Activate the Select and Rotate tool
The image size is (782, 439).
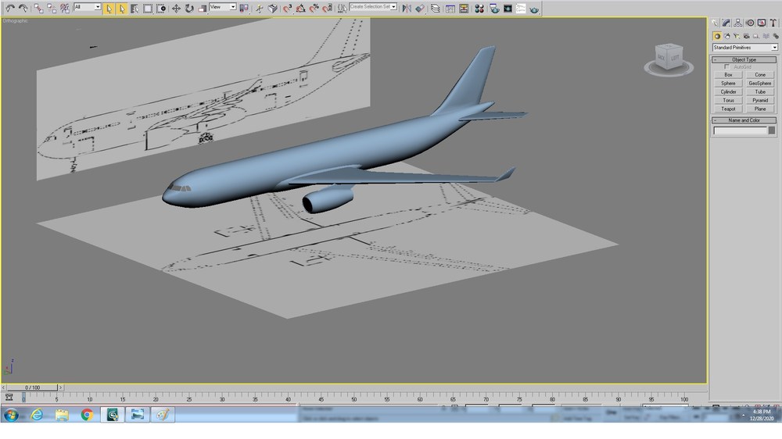point(189,9)
